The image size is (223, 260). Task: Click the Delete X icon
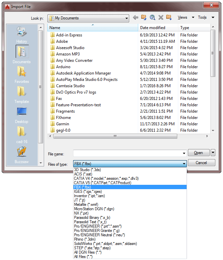(161, 17)
